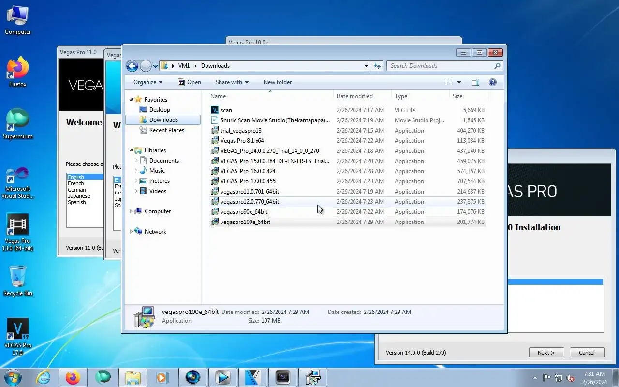619x387 pixels.
Task: Open Vegas Pro 13.0 (64-bit) desktop shortcut
Action: click(x=18, y=232)
